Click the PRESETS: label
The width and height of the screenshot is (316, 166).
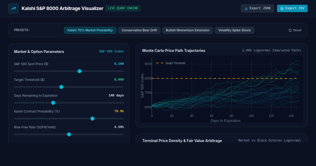click(x=22, y=30)
